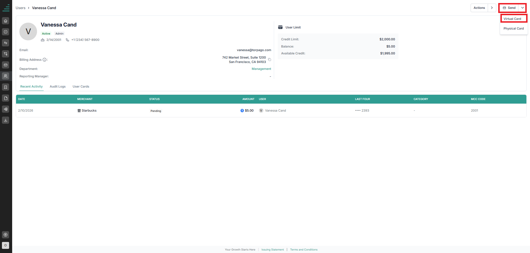
Task: Select the users icon in sidebar
Action: [x=6, y=76]
